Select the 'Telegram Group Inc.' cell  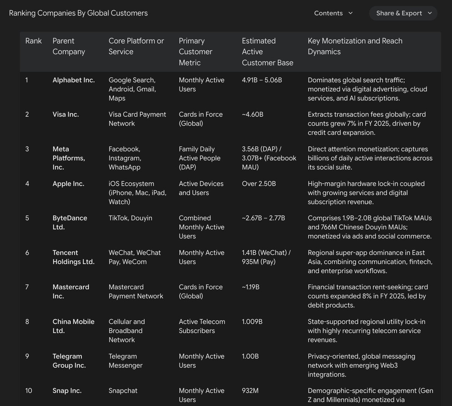(x=69, y=361)
